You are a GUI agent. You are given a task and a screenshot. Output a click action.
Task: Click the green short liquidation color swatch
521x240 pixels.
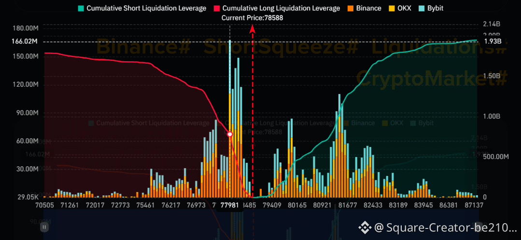click(x=80, y=8)
